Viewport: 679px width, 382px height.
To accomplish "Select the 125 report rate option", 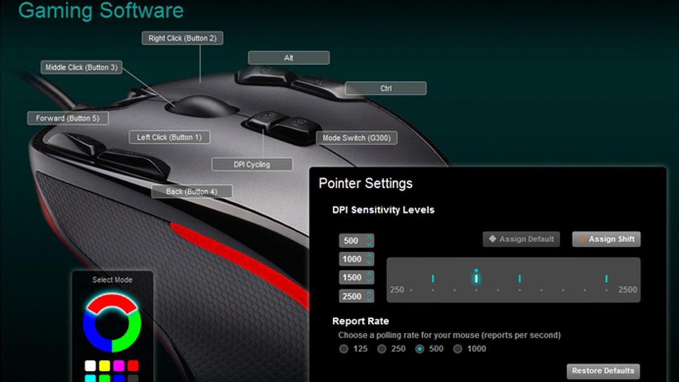I will pyautogui.click(x=343, y=349).
